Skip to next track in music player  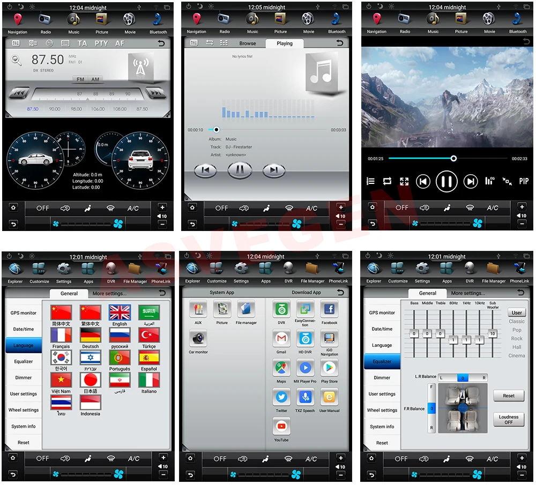pyautogui.click(x=274, y=170)
